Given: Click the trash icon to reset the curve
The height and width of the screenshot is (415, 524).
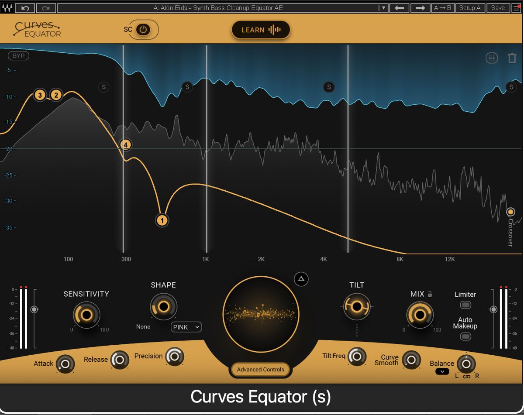Looking at the screenshot, I should 512,58.
